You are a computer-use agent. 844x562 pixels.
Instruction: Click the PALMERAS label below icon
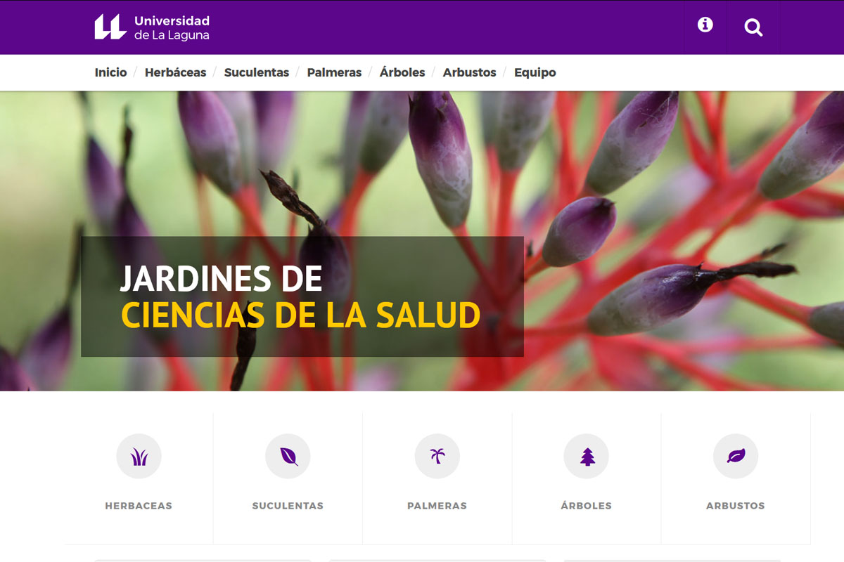[x=437, y=506]
